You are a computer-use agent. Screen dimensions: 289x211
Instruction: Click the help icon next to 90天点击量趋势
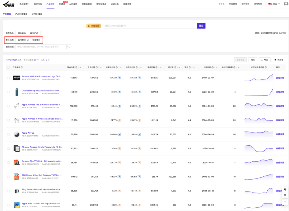(266, 67)
